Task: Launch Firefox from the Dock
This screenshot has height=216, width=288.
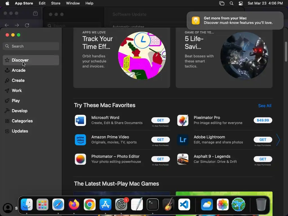Action: click(74, 204)
